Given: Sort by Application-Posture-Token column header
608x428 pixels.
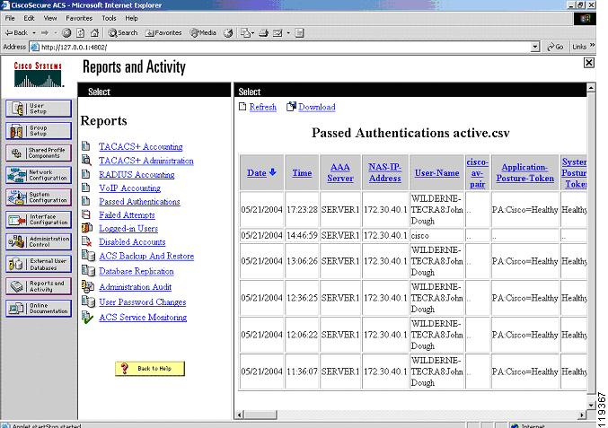Looking at the screenshot, I should point(525,173).
